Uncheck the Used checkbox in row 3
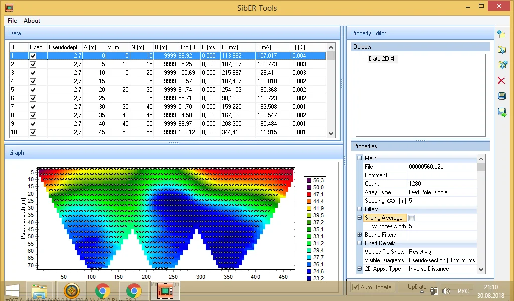514x301 pixels. [33, 73]
